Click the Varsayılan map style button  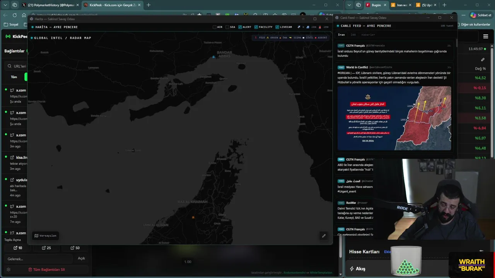point(45,236)
